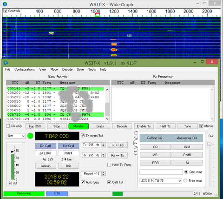Open the Help menu
This screenshot has width=223, height=199.
[x=103, y=69]
